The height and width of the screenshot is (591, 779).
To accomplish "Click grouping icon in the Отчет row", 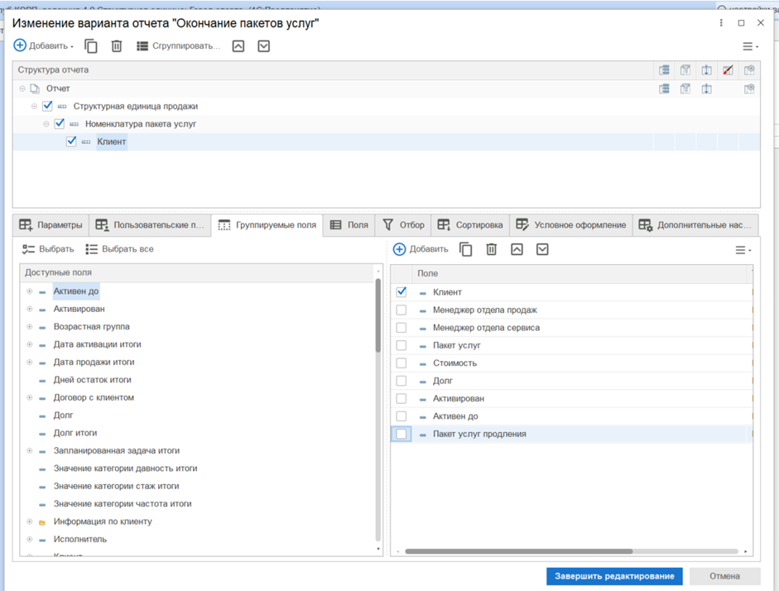I will pos(664,89).
